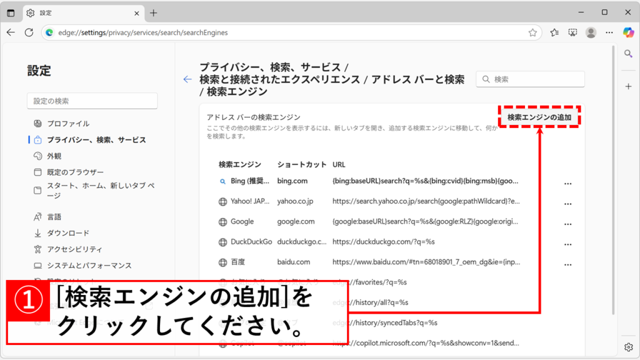Click the 百度 engine name
640x360 pixels.
(238, 262)
